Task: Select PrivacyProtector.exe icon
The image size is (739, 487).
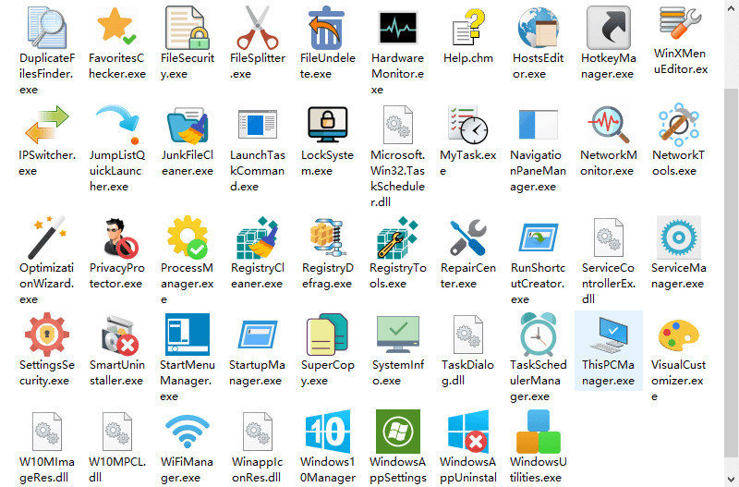Action: click(x=116, y=237)
